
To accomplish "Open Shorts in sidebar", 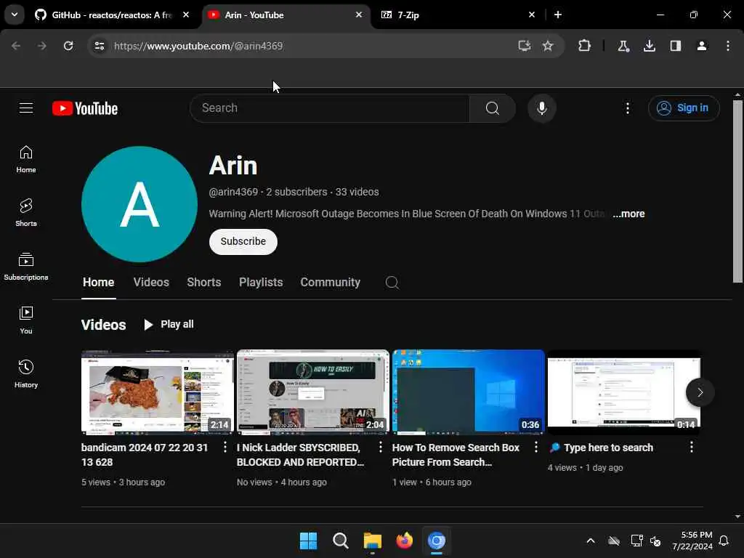I will (26, 213).
